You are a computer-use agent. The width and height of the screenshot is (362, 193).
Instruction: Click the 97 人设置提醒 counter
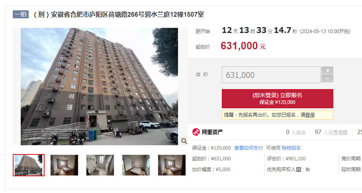click(x=331, y=132)
